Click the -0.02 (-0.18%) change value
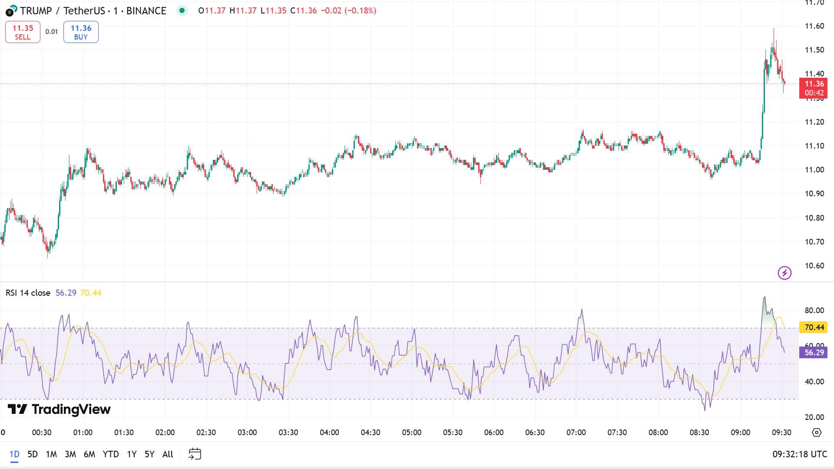Screen dimensions: 834x469 click(348, 10)
